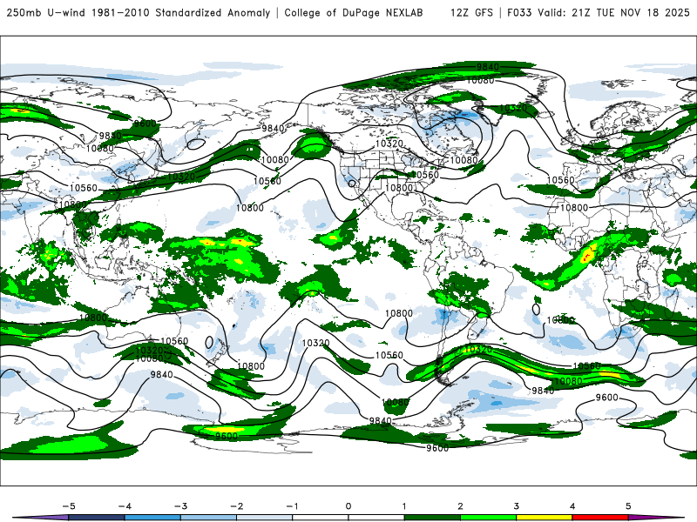Click the "12Z GFS" model run label
This screenshot has width=697, height=522.
click(x=471, y=12)
